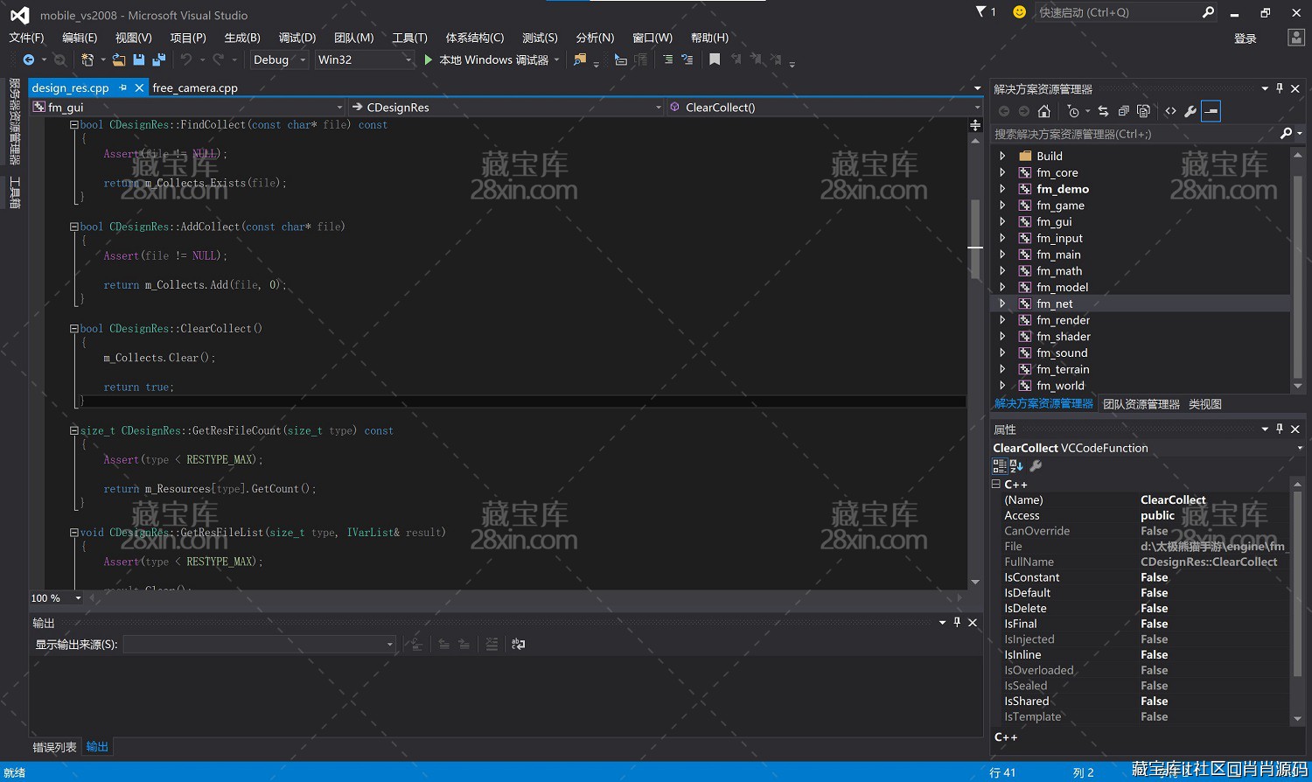Click the code editor vertical scrollbar thumb
This screenshot has height=782, width=1312.
click(975, 238)
